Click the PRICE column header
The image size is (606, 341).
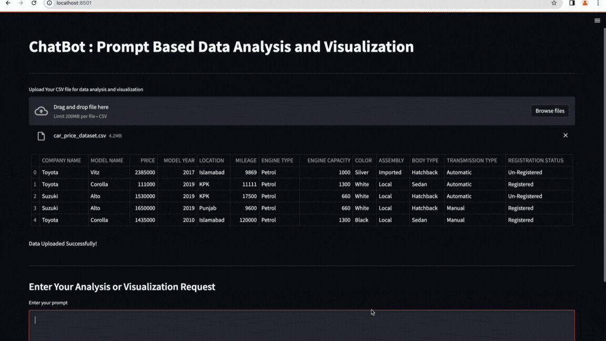[x=147, y=161]
